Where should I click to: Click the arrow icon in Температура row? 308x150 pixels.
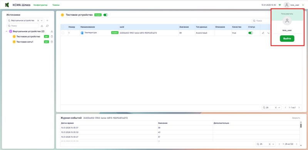[268, 33]
